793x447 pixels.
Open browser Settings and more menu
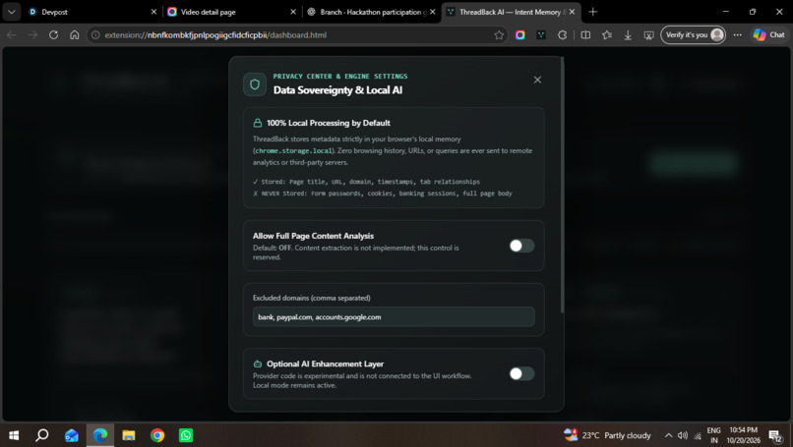pos(737,34)
